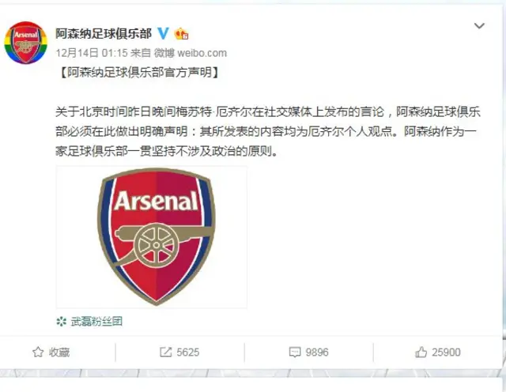This screenshot has width=506, height=392.
Task: Click the blue verified V badge
Action: pyautogui.click(x=164, y=34)
